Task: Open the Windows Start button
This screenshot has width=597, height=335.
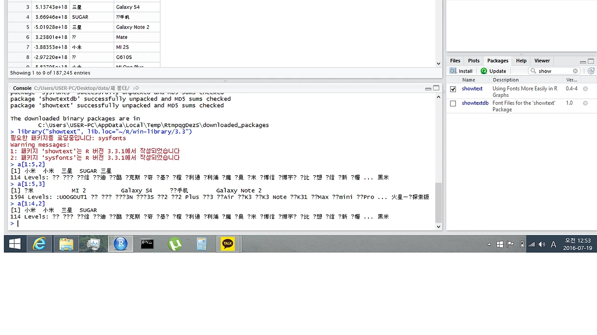Action: 14,244
